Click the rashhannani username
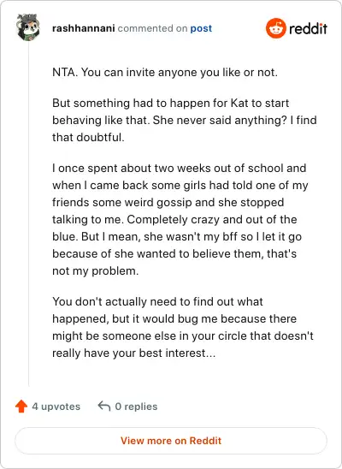The width and height of the screenshot is (342, 469). (83, 28)
